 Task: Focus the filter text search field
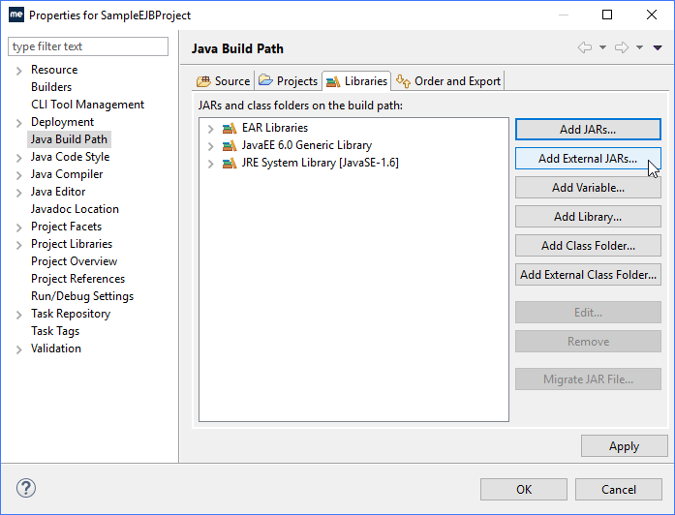tap(88, 46)
